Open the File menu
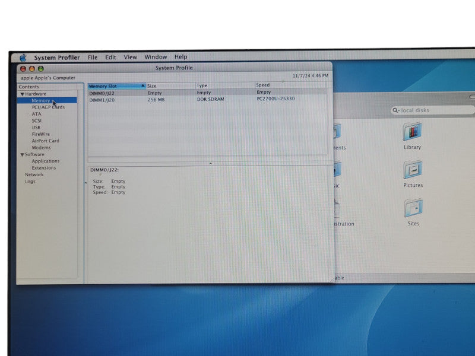The width and height of the screenshot is (475, 356). click(x=93, y=57)
